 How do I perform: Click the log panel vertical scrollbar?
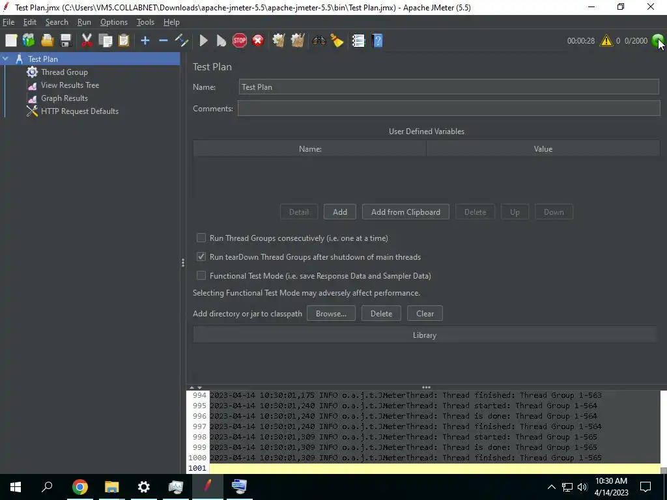pyautogui.click(x=664, y=432)
